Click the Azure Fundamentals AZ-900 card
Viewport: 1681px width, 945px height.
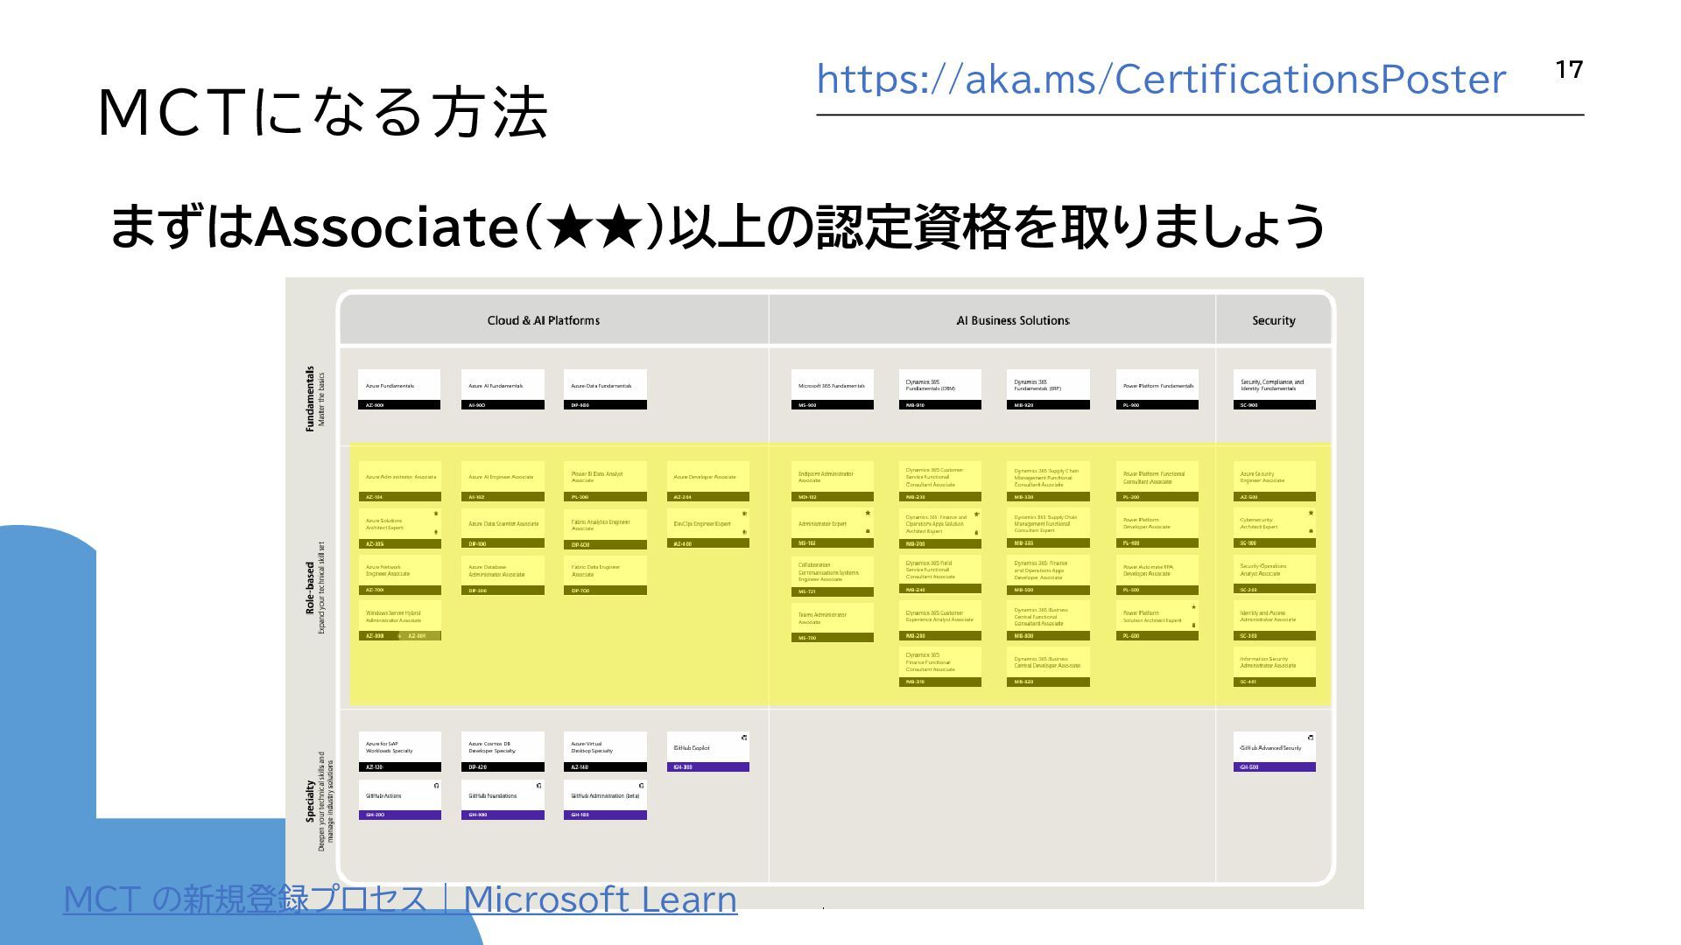[399, 388]
